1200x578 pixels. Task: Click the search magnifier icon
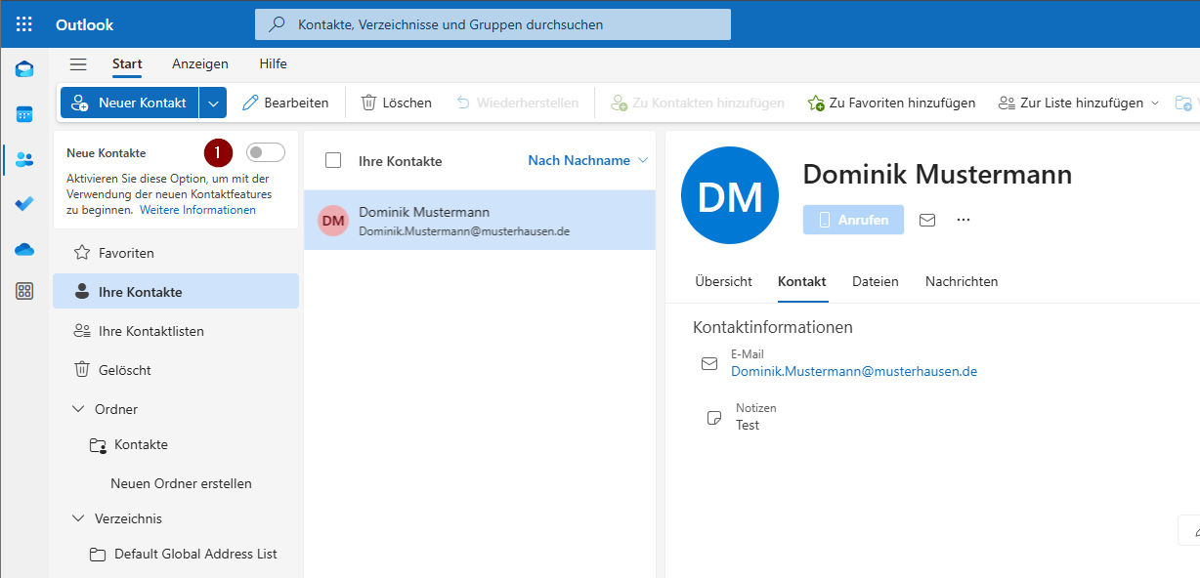(278, 24)
